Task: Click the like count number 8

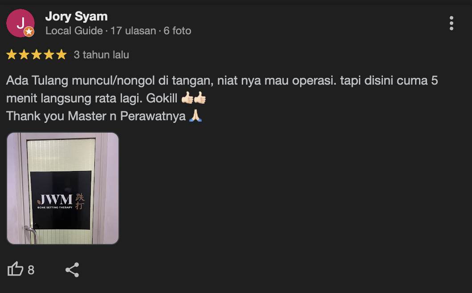Action: pyautogui.click(x=31, y=270)
